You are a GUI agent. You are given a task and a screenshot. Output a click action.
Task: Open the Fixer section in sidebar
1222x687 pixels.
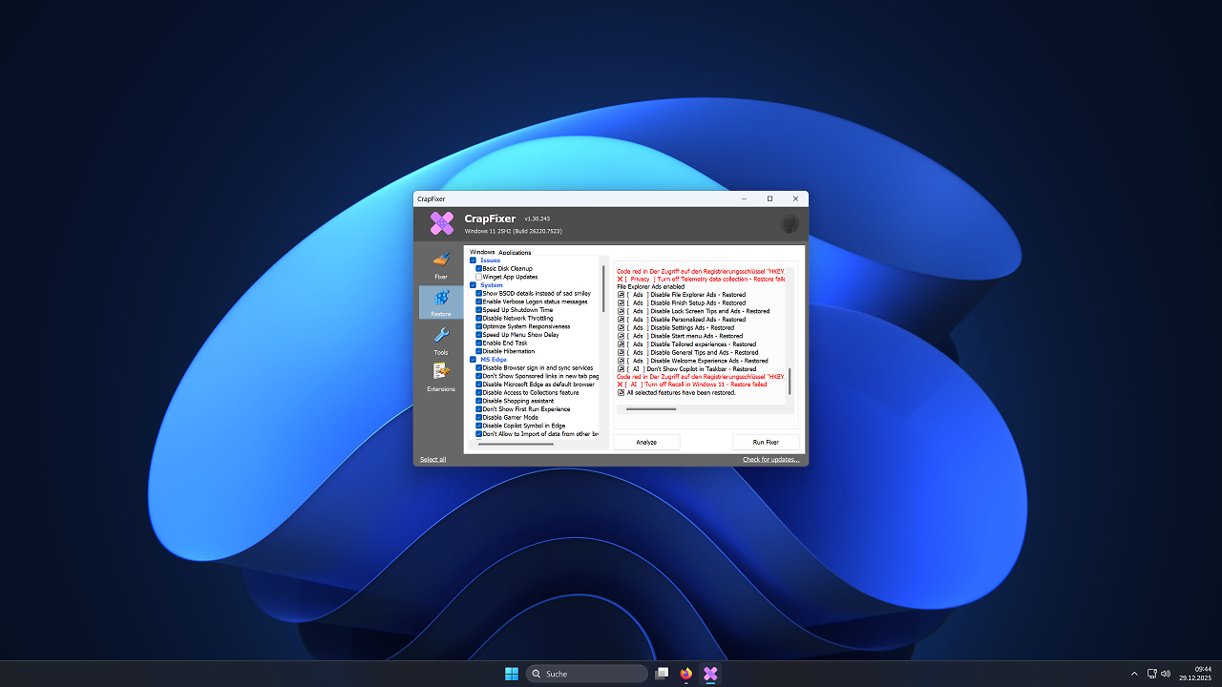coord(441,264)
